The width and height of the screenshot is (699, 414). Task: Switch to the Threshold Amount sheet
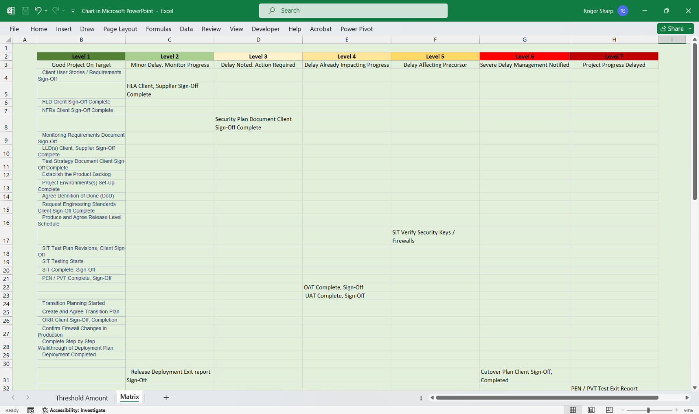[x=82, y=398]
